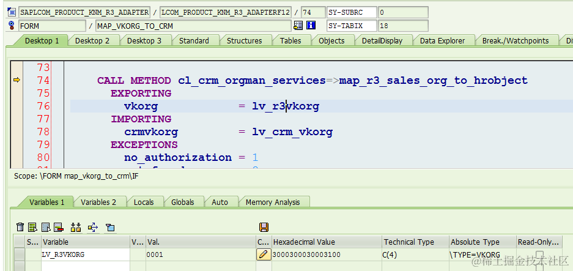Open the Standard tab

coord(194,40)
